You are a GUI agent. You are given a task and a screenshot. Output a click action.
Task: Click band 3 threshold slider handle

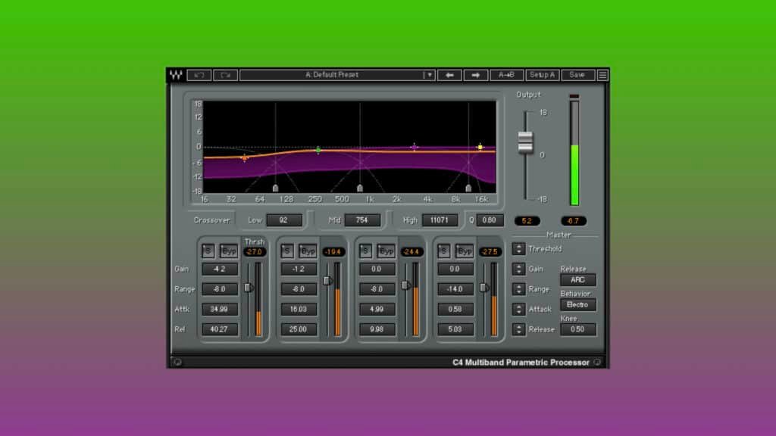pos(405,285)
